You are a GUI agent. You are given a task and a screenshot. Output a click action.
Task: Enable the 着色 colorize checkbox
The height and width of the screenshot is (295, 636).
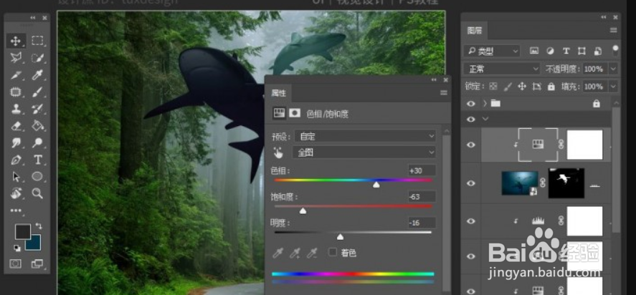click(333, 253)
